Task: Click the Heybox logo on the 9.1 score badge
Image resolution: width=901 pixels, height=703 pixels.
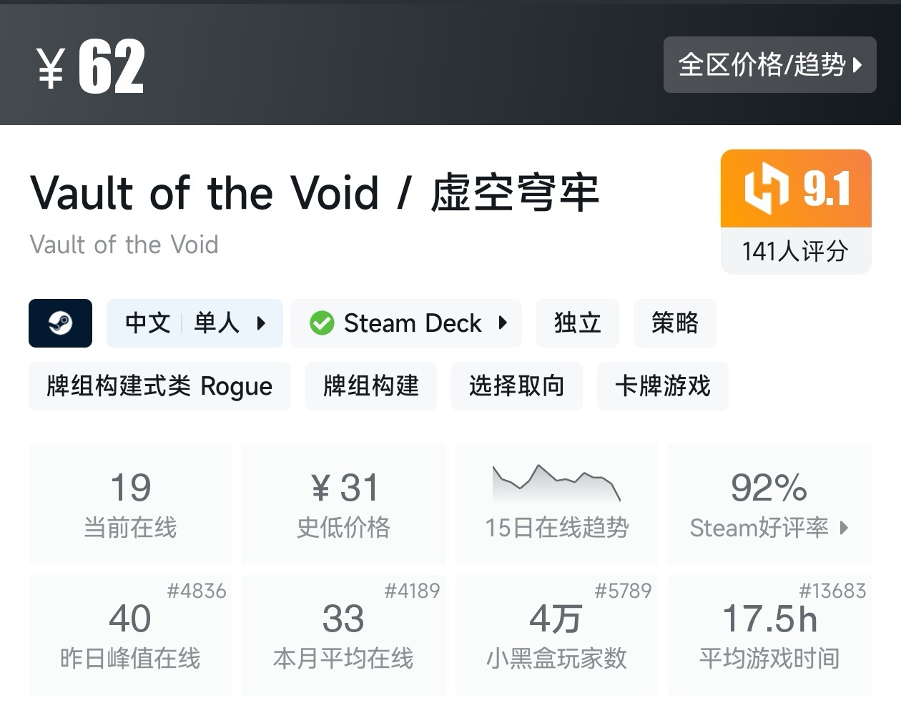Action: [x=766, y=189]
